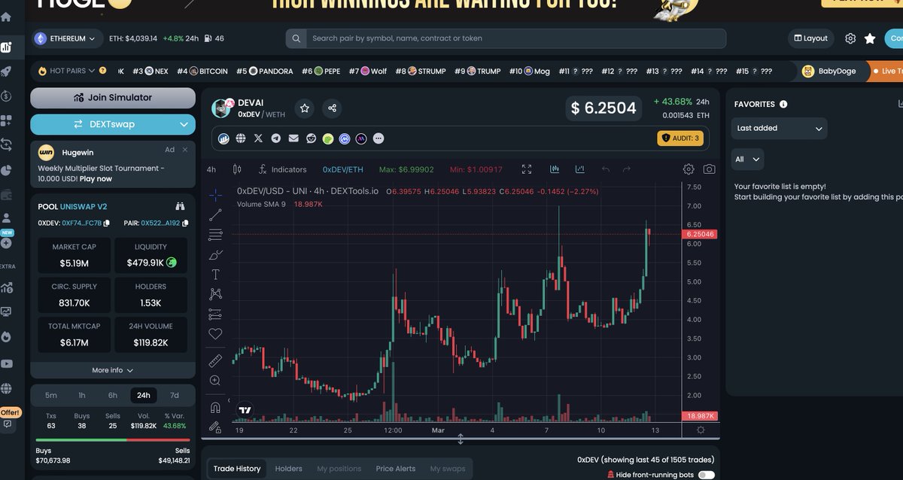
Task: Select the ruler measure tool
Action: (215, 360)
